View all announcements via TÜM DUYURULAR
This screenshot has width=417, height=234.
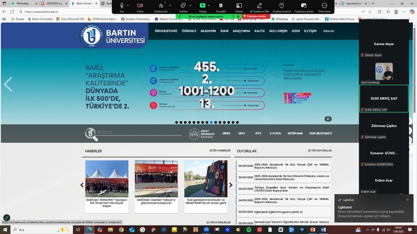pos(320,150)
